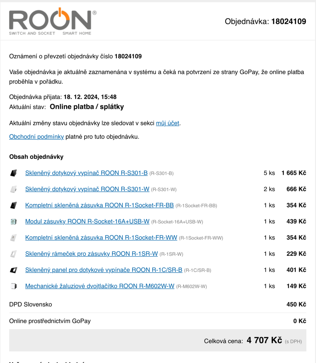316x363 pixels.
Task: Click the 'Celková cena:' label
Action: 224,341
